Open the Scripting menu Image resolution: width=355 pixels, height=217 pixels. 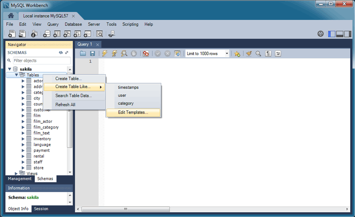click(x=130, y=24)
